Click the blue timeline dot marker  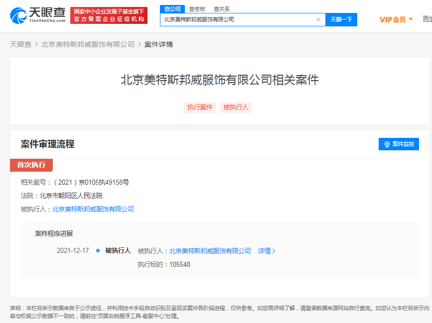(x=98, y=251)
